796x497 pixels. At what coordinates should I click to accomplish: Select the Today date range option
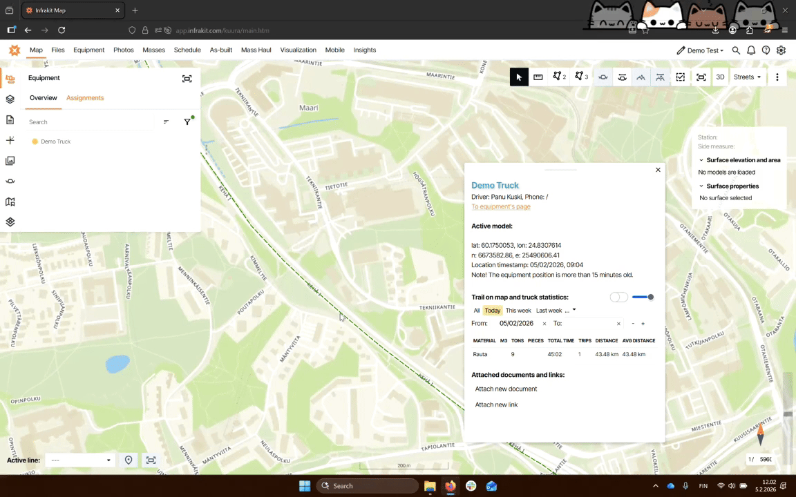coord(492,311)
